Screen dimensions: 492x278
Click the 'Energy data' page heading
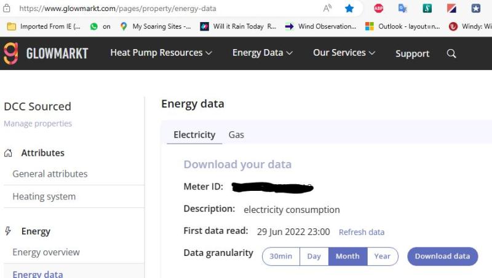click(x=192, y=104)
